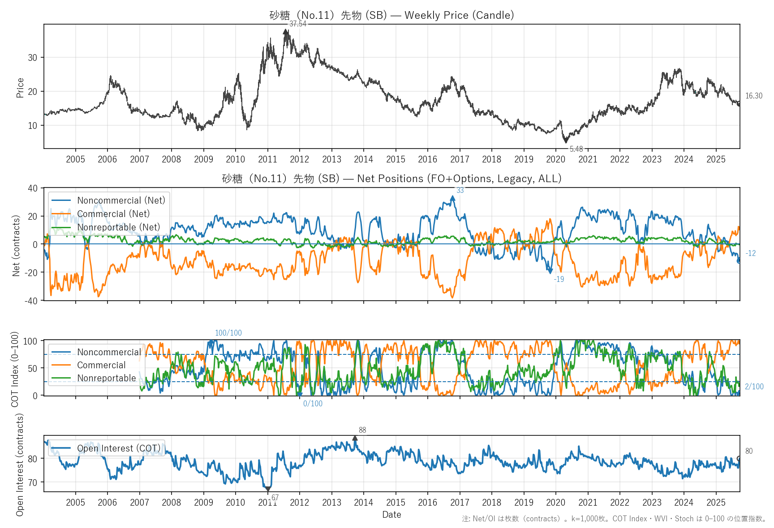The height and width of the screenshot is (528, 774).
Task: Click the 37.54 price peak triangle marker
Action: 285,32
